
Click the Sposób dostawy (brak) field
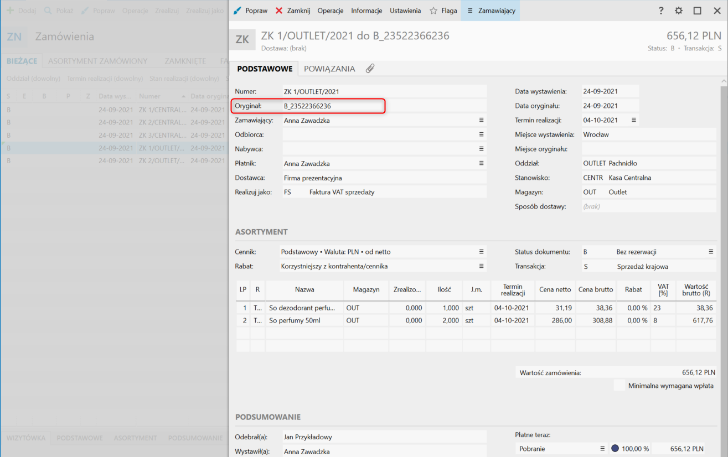click(x=649, y=206)
